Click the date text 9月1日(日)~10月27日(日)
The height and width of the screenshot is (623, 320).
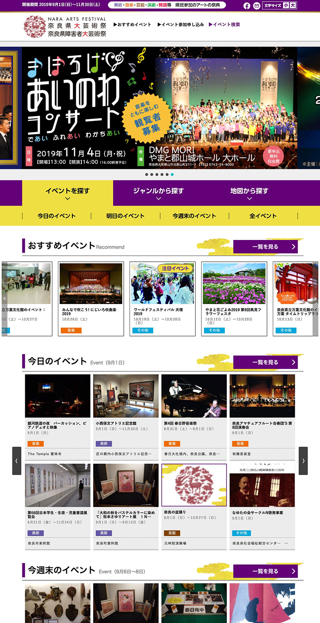pyautogui.click(x=190, y=518)
